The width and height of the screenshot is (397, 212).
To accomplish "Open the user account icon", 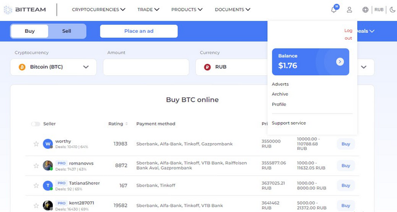I will click(x=349, y=10).
